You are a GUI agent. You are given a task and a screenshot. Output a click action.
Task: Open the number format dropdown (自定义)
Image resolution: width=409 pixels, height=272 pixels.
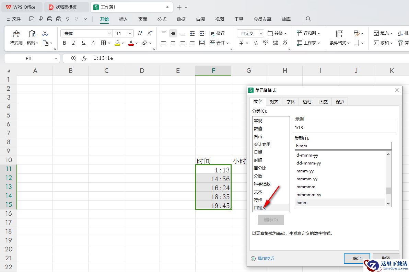tap(261, 33)
